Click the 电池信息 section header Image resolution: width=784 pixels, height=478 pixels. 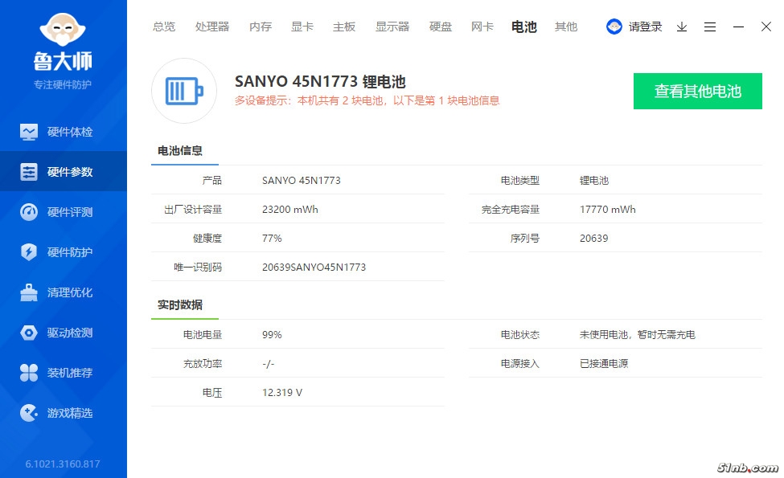[x=180, y=151]
